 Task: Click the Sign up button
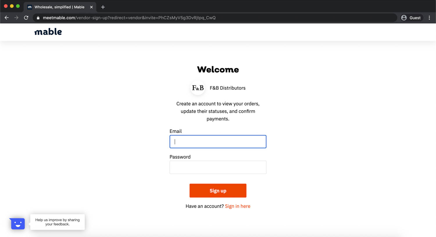tap(218, 191)
